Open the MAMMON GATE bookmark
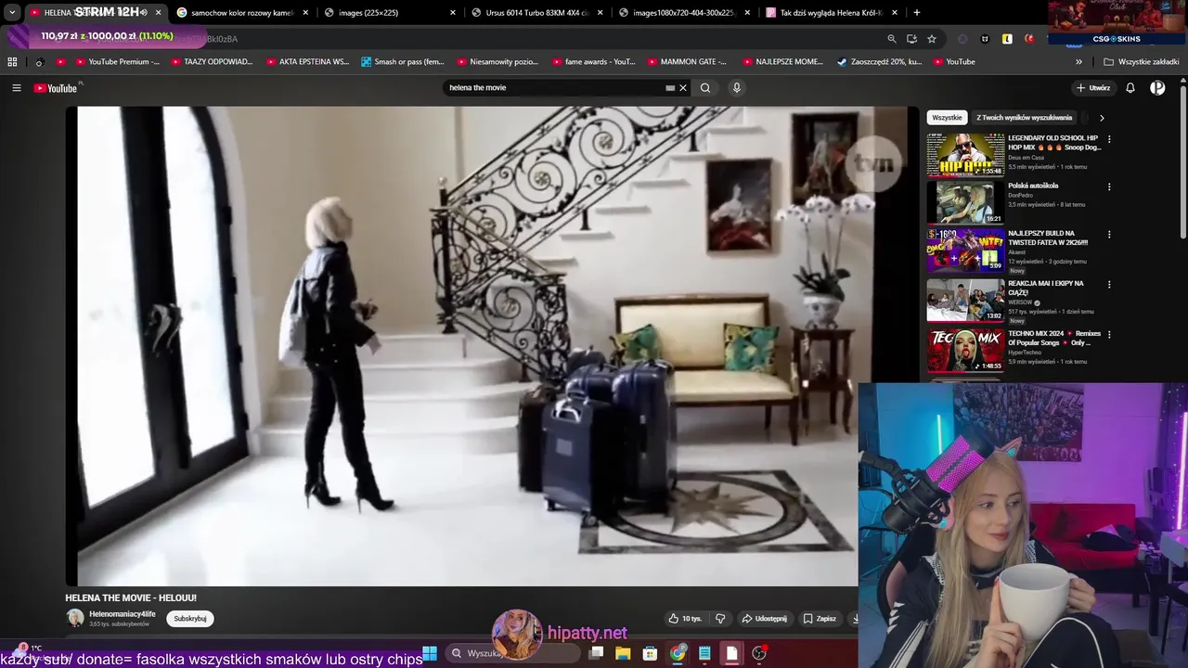The width and height of the screenshot is (1188, 668). [x=687, y=62]
